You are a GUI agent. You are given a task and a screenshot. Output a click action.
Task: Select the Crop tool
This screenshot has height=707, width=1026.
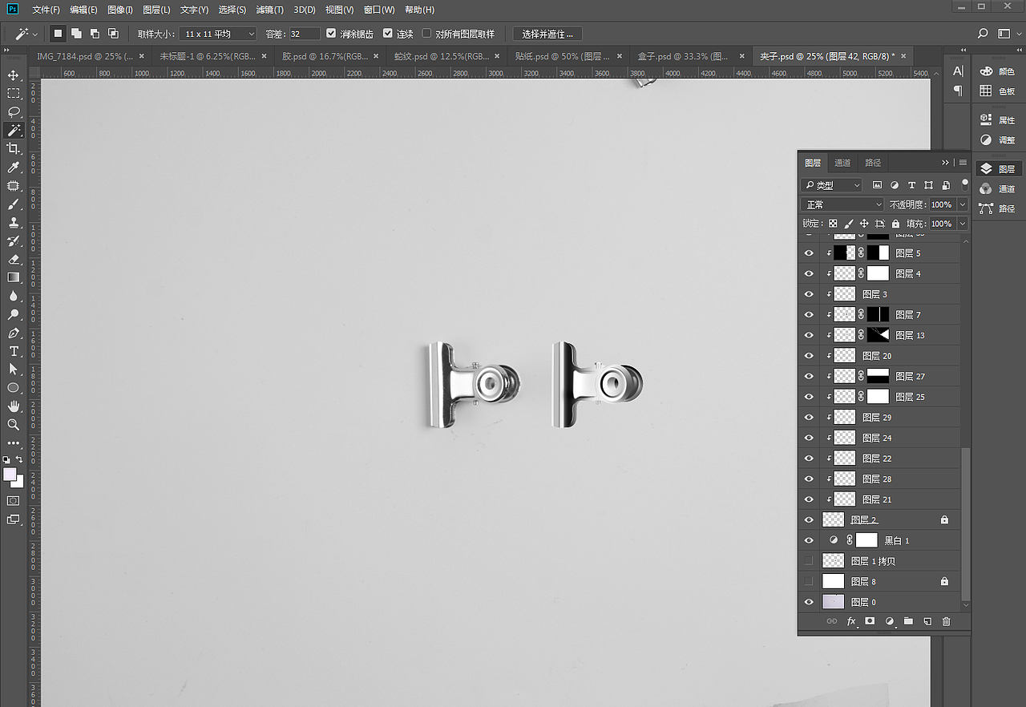pos(14,149)
